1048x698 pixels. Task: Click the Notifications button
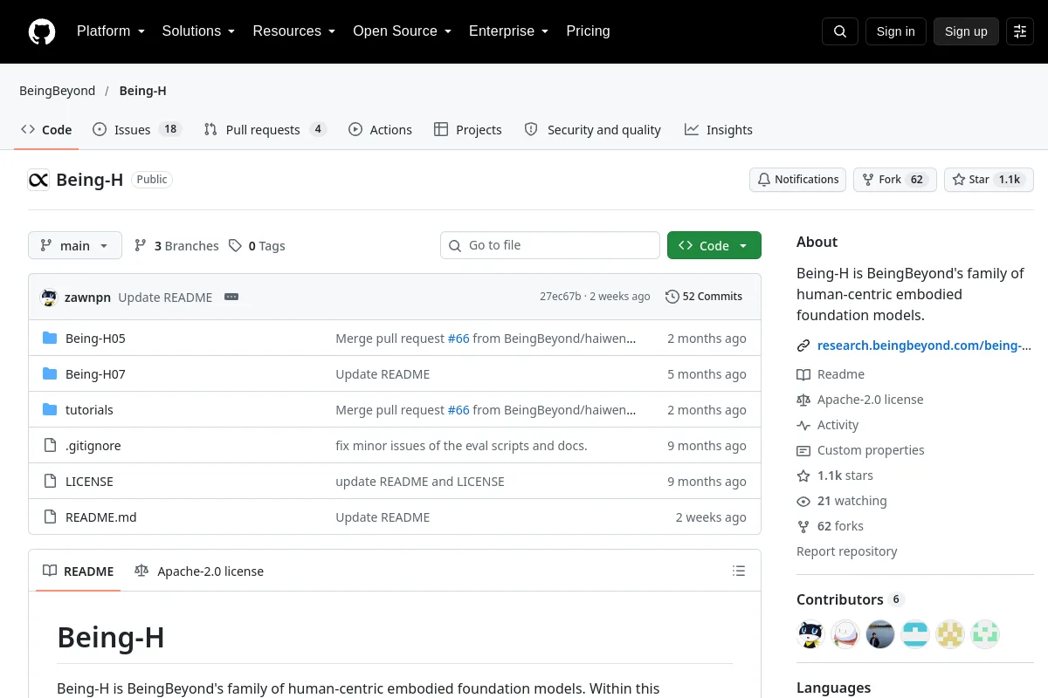point(797,180)
